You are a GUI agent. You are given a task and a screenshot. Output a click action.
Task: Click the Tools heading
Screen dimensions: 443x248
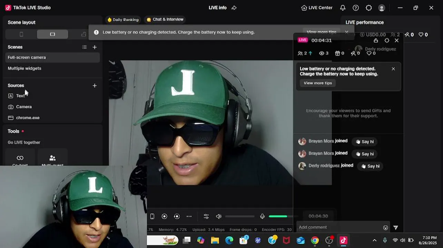coord(13,131)
